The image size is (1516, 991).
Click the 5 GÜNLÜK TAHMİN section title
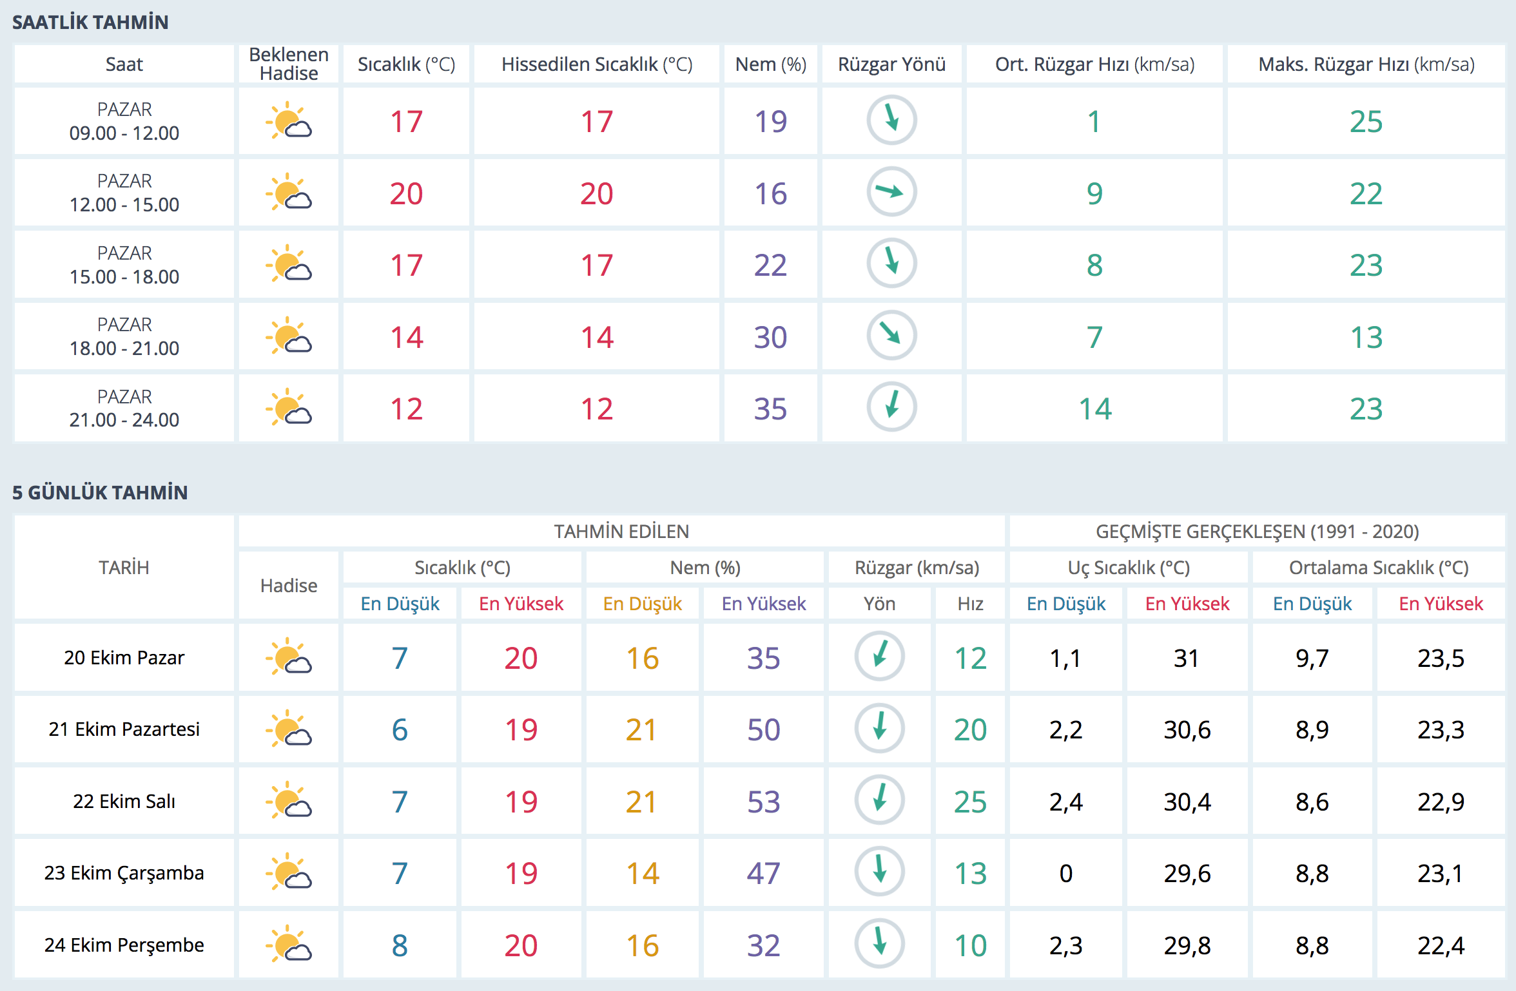[100, 492]
